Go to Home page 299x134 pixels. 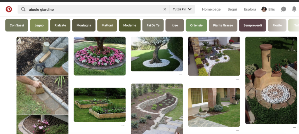[211, 9]
